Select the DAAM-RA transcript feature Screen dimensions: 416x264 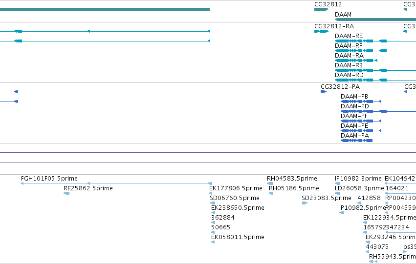pos(356,61)
